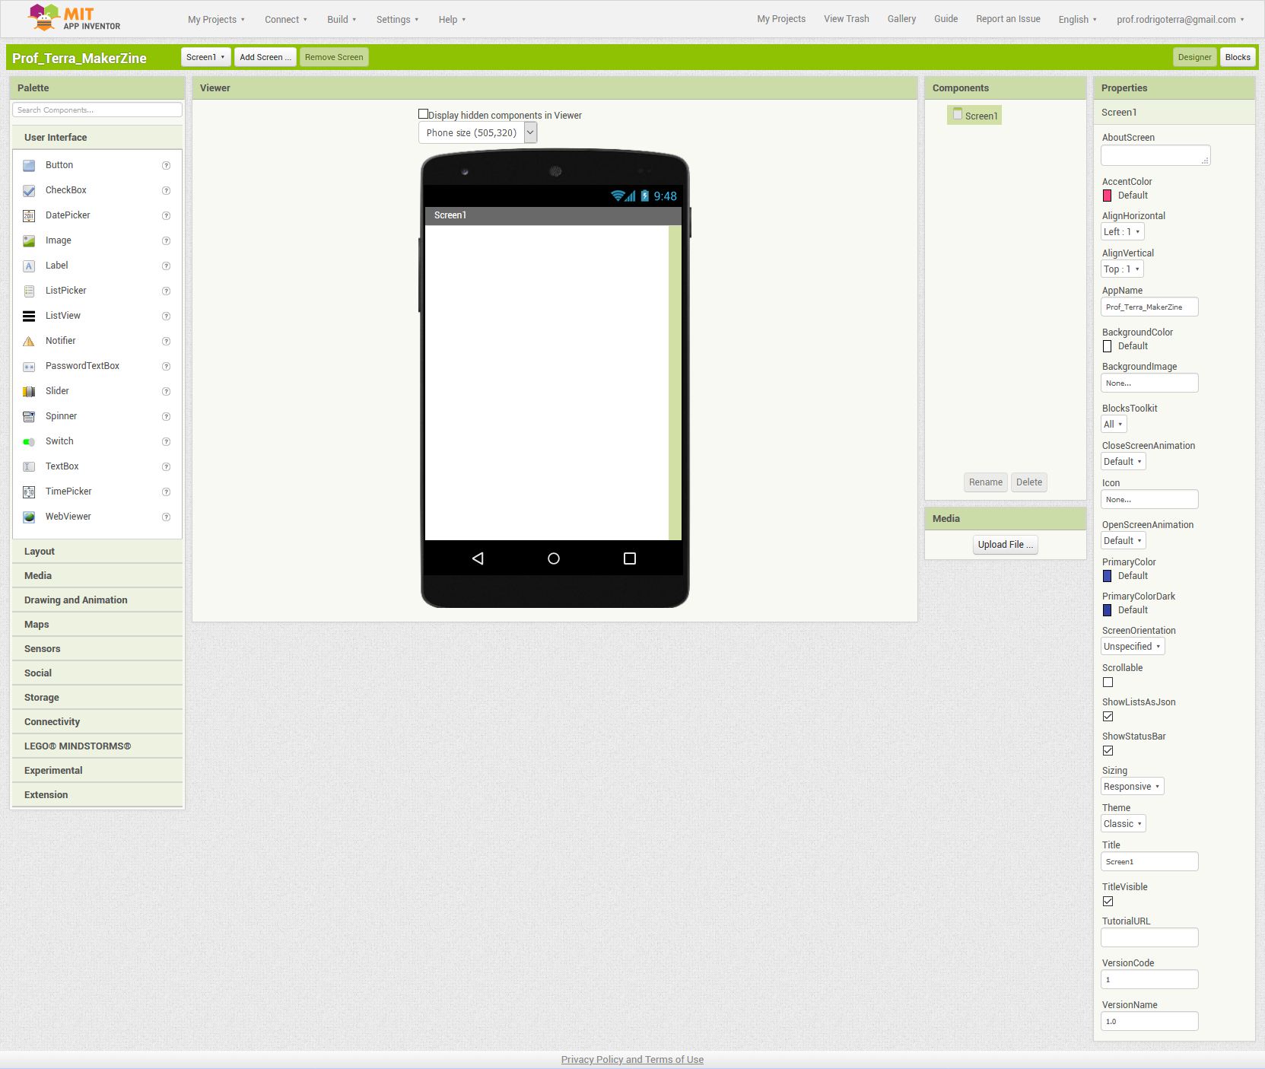
Task: Select the Slider component icon
Action: (29, 392)
